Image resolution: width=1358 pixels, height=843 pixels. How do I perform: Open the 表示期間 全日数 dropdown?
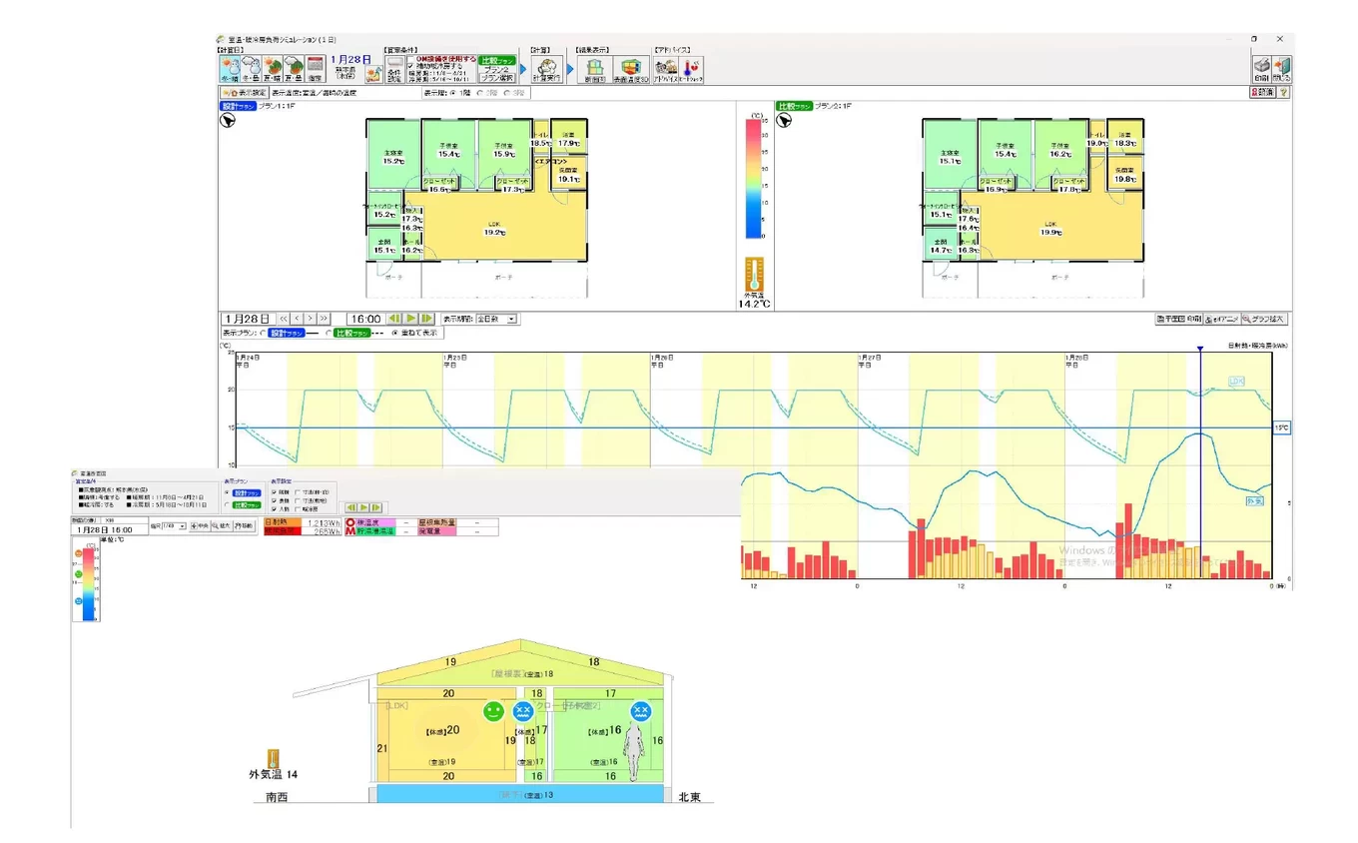click(511, 319)
